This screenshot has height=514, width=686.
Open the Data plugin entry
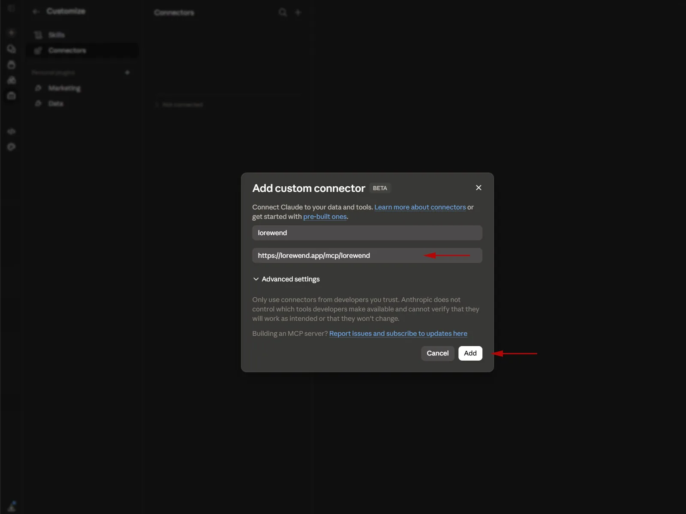[81, 104]
